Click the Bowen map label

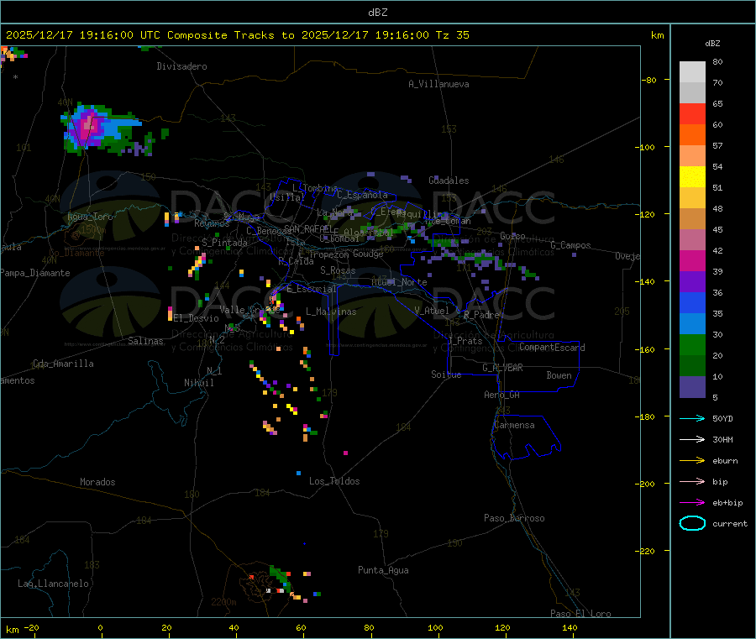[x=559, y=375]
